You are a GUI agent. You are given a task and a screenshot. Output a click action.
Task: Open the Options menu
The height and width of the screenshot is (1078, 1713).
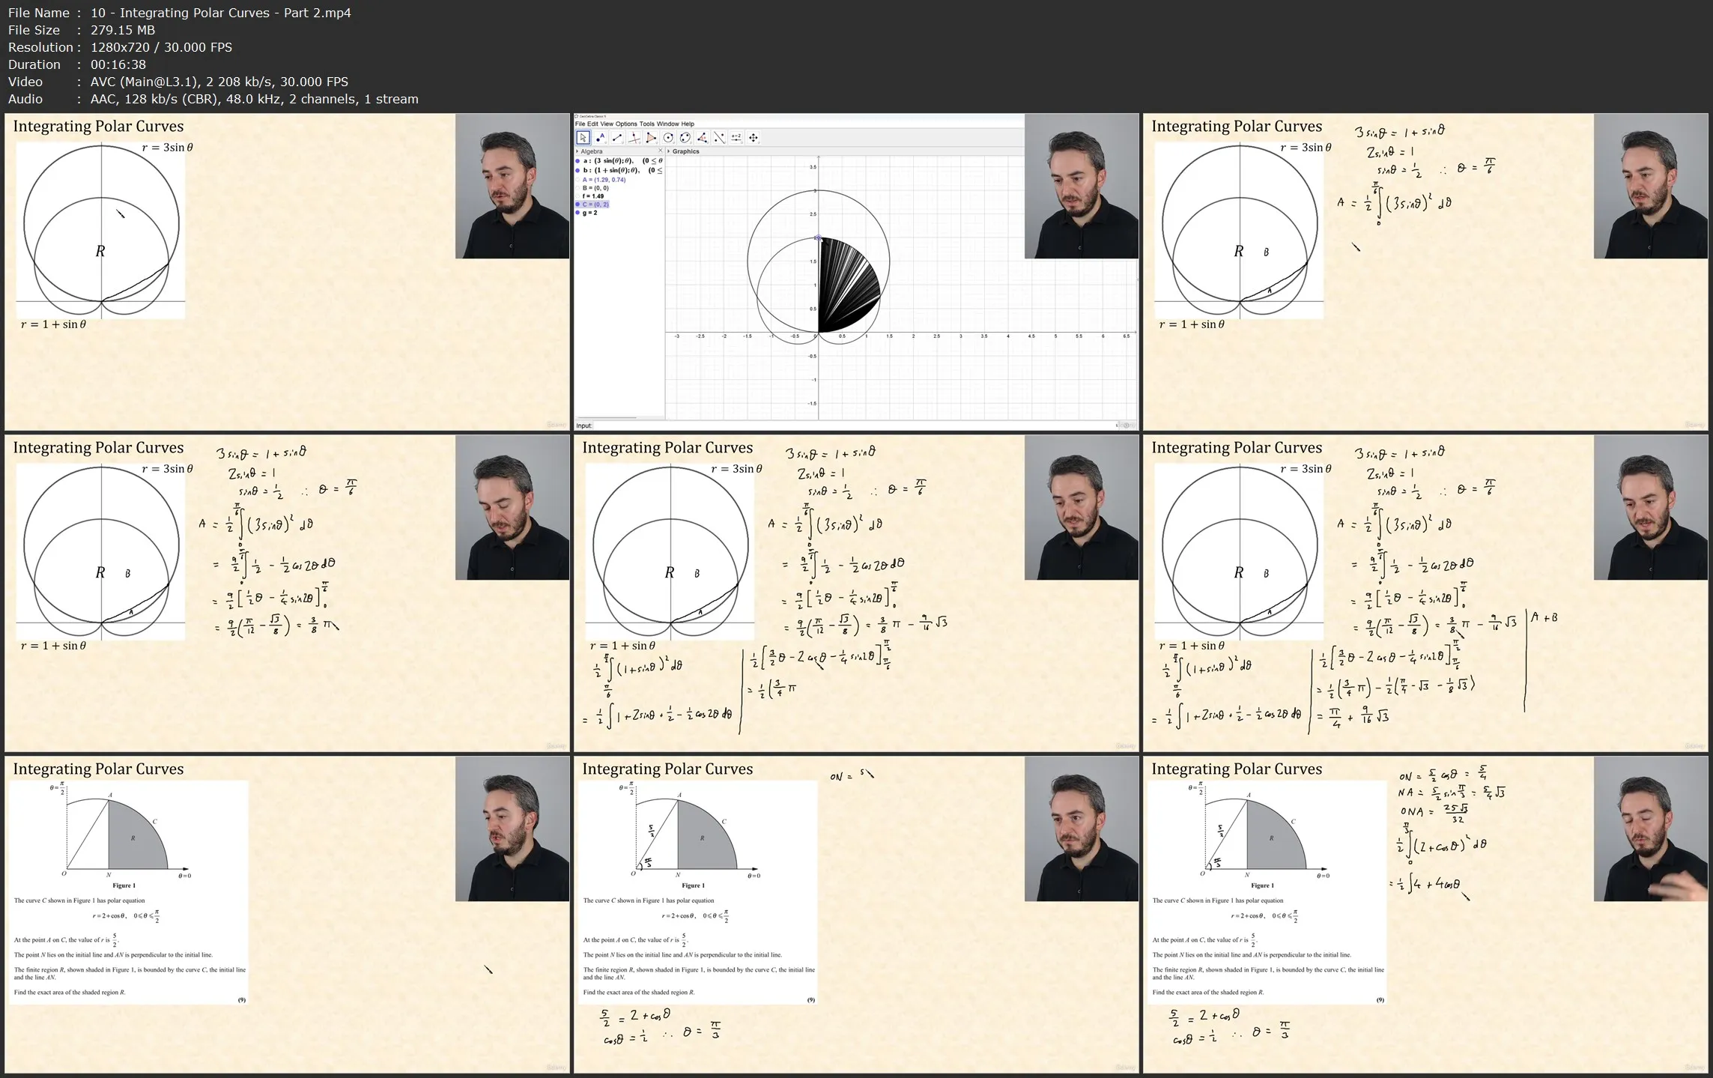click(x=626, y=124)
